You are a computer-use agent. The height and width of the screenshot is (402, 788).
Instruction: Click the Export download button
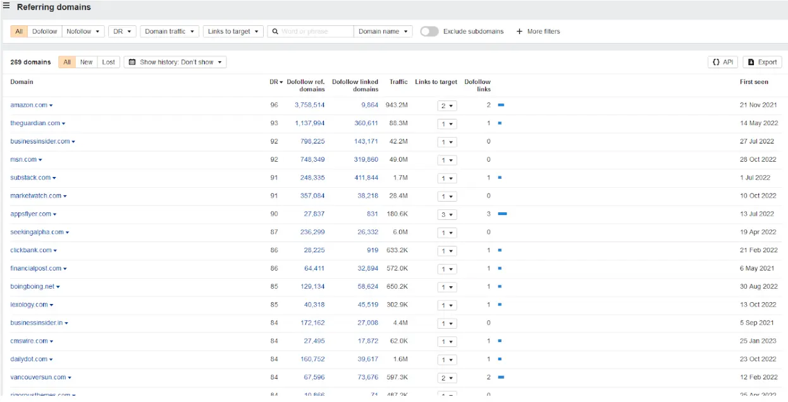pyautogui.click(x=761, y=62)
